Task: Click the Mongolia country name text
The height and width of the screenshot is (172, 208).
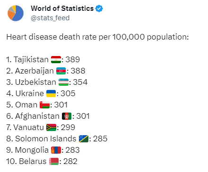Action: (x=32, y=150)
